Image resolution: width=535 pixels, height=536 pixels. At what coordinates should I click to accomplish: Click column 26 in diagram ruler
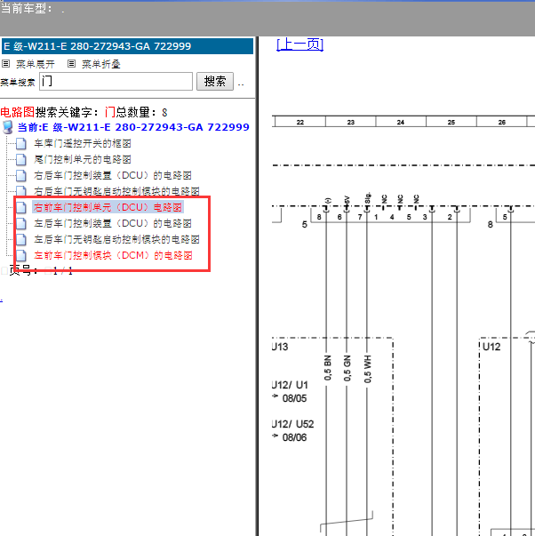[502, 122]
